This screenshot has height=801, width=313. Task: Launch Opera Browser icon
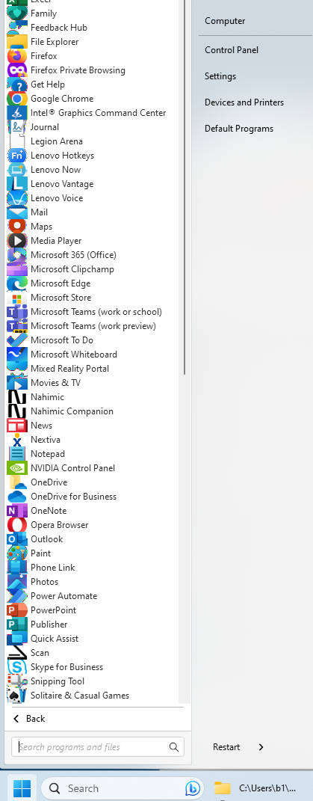pyautogui.click(x=17, y=525)
